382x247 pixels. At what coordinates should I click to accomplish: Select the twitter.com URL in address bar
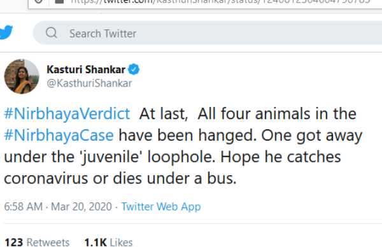click(x=220, y=1)
